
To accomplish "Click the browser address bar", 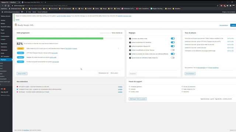I will pyautogui.click(x=114, y=6).
